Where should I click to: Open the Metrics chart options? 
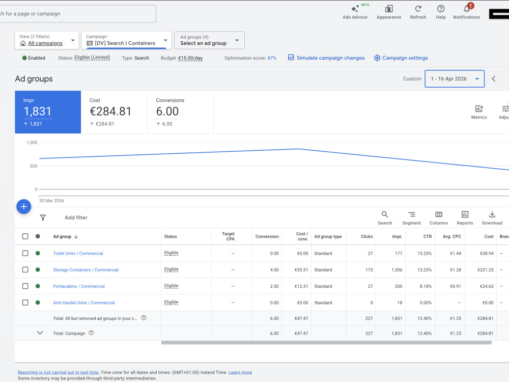pyautogui.click(x=479, y=112)
